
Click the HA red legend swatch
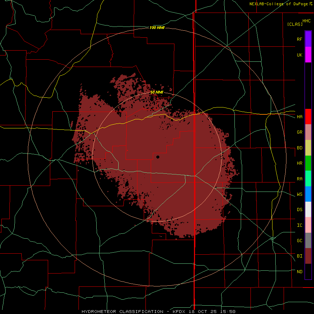(x=308, y=117)
